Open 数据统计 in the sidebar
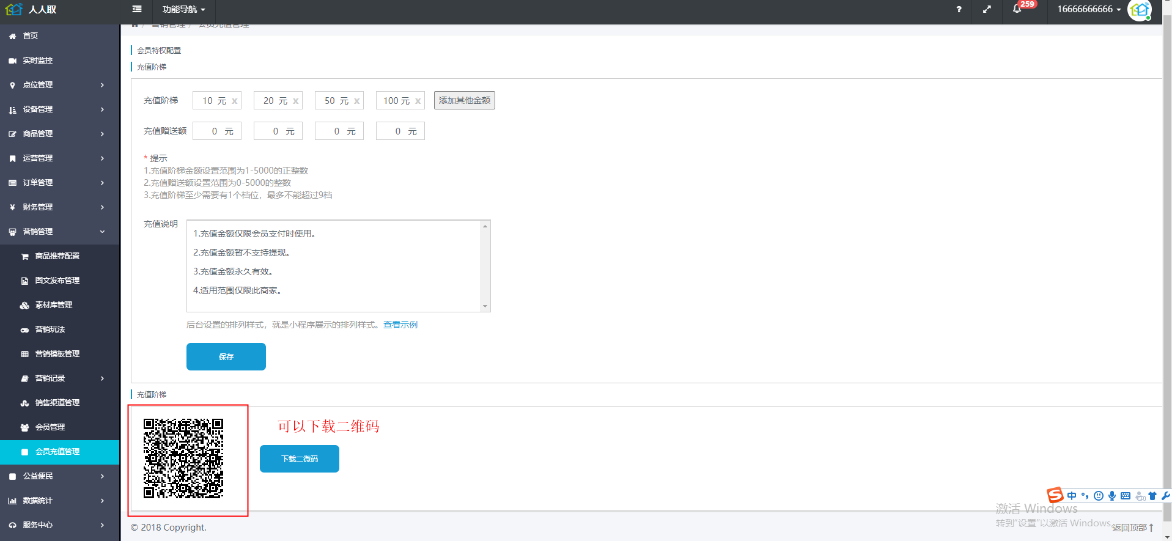The image size is (1172, 541). coord(60,501)
